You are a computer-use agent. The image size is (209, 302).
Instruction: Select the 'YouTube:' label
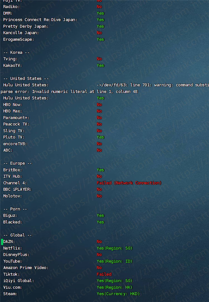(x=13, y=261)
